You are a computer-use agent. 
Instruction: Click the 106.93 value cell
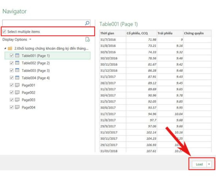point(141,145)
